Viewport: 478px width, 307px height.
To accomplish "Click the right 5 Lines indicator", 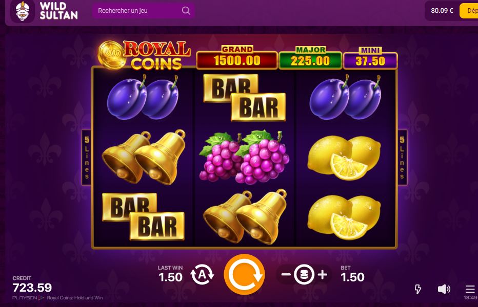I will pyautogui.click(x=402, y=157).
